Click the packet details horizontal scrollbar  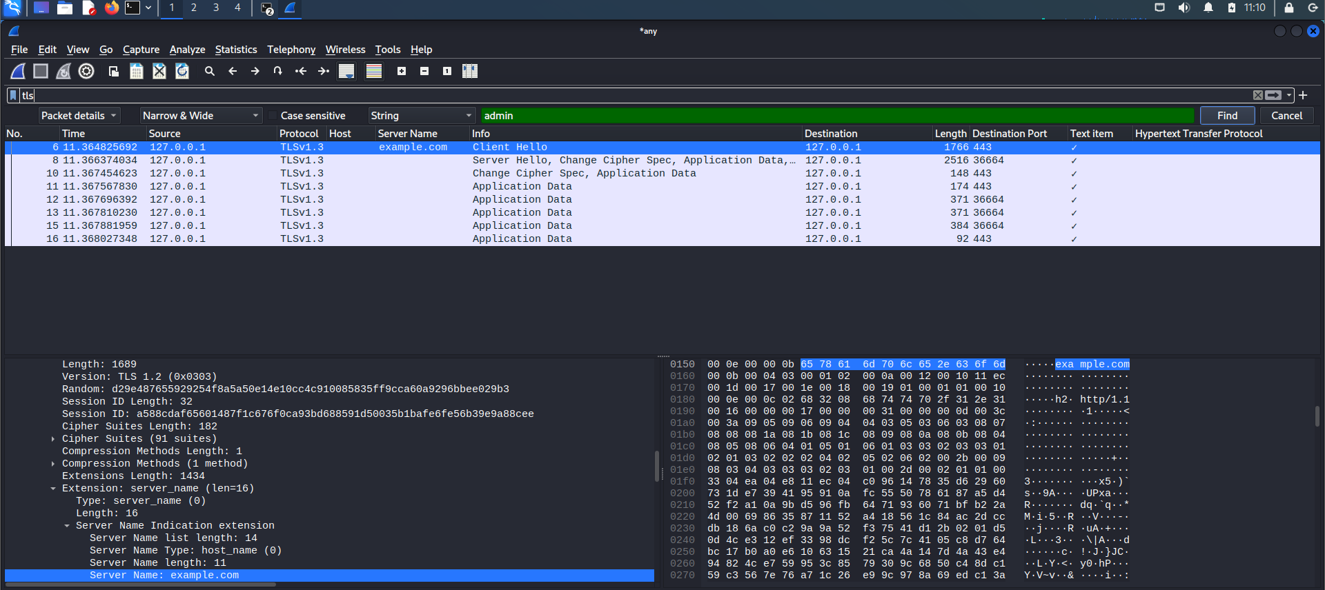pyautogui.click(x=141, y=584)
